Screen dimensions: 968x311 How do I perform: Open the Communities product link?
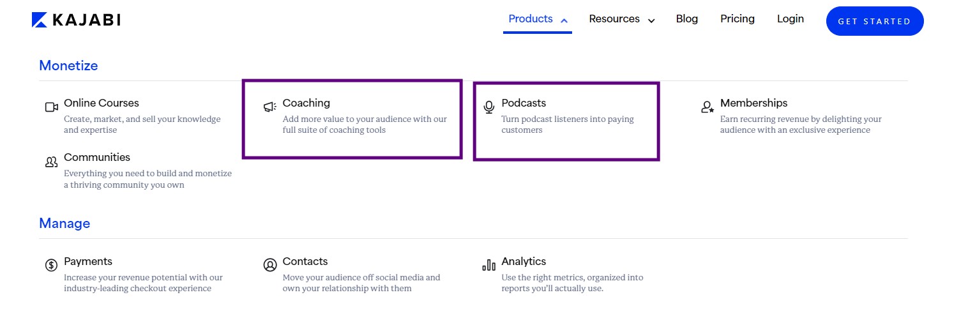click(x=97, y=157)
